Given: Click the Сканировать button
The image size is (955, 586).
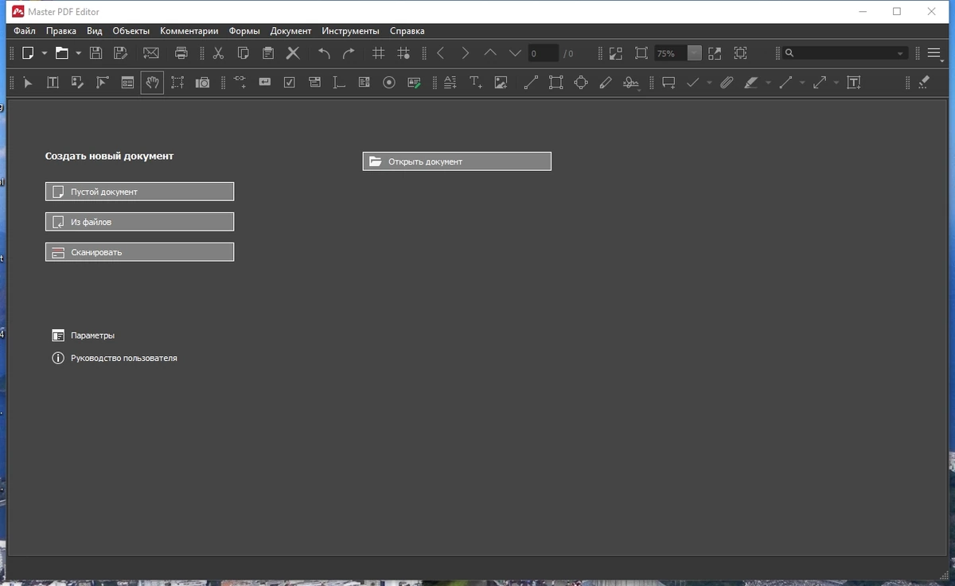Looking at the screenshot, I should pos(139,252).
